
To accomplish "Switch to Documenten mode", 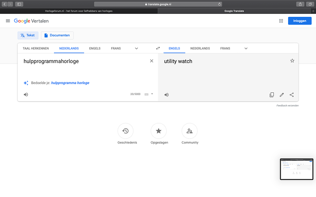I will [57, 35].
